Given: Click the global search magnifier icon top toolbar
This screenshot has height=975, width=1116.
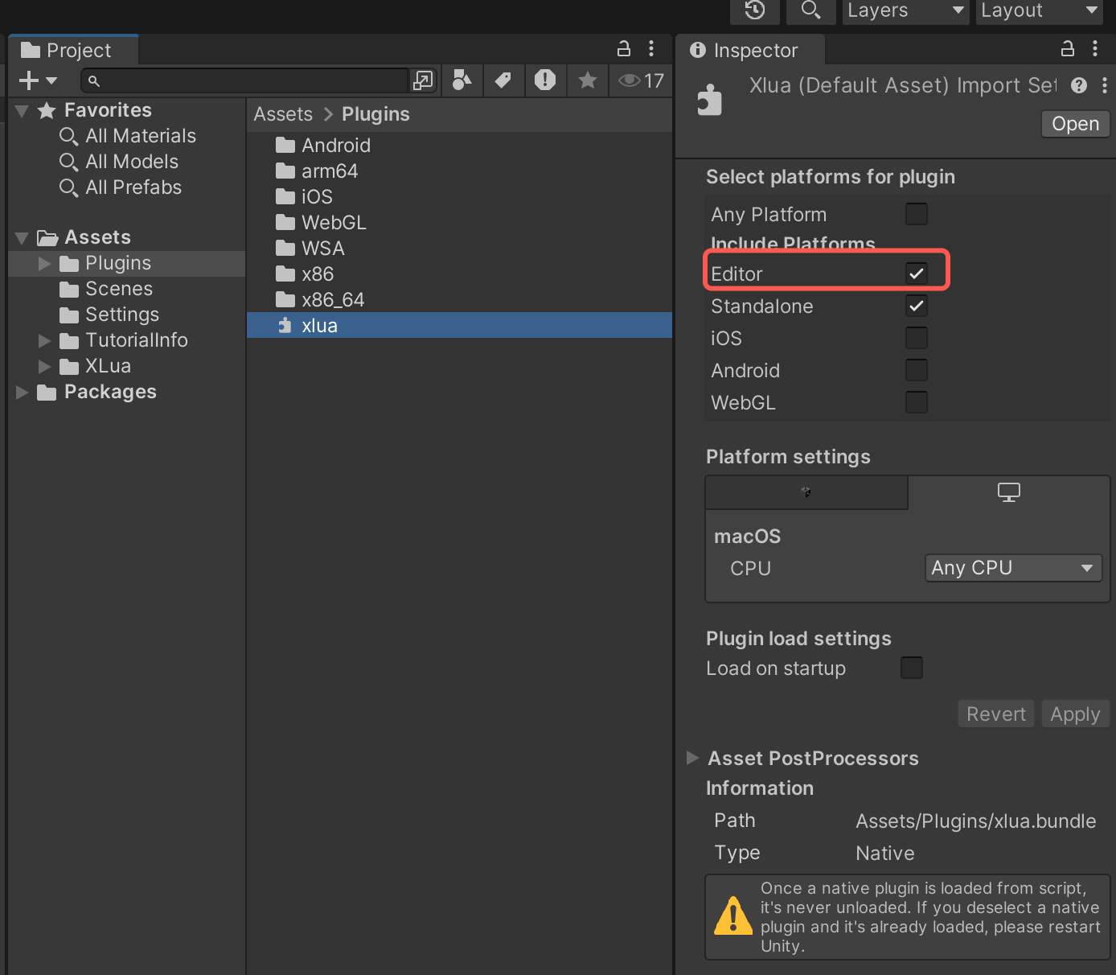Looking at the screenshot, I should click(x=810, y=12).
